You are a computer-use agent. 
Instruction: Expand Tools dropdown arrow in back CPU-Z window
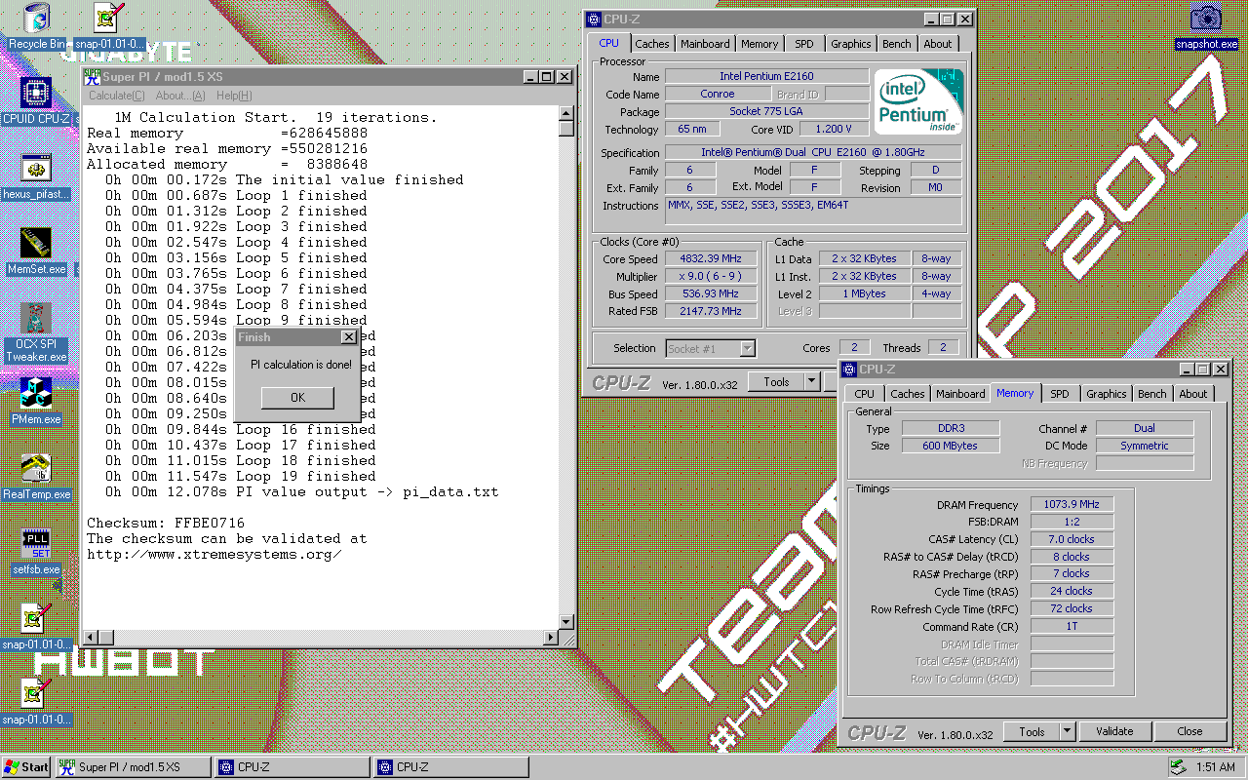812,382
